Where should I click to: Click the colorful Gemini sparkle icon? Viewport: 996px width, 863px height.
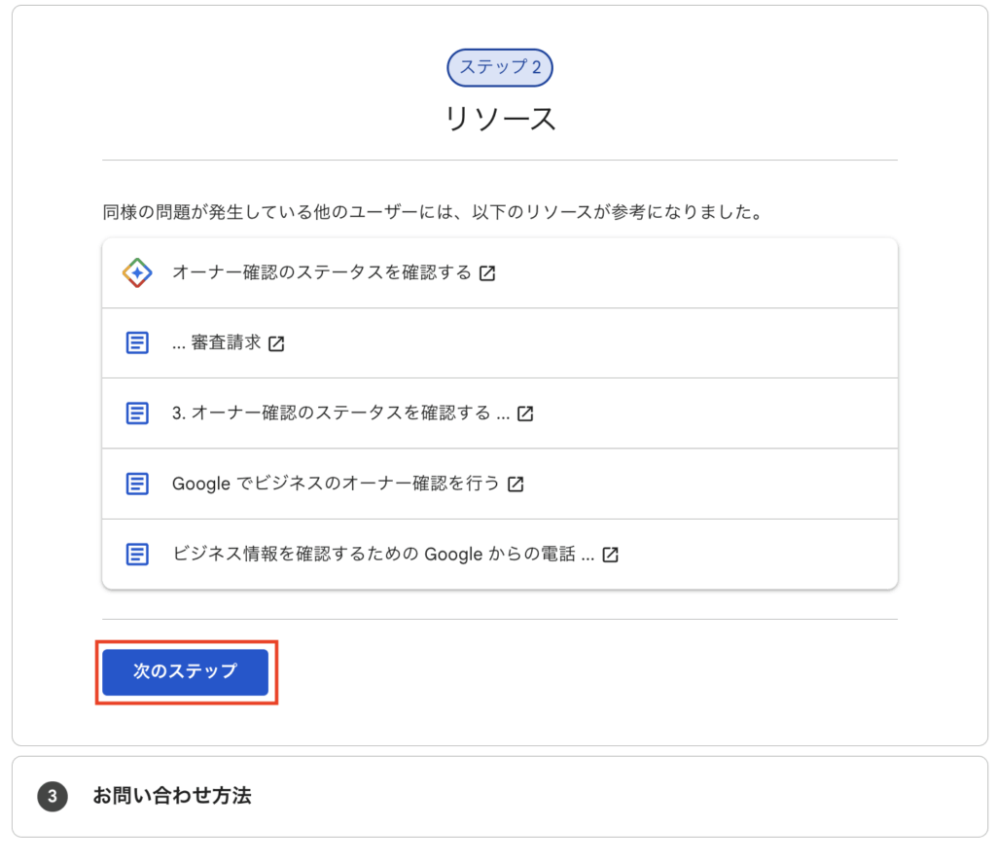(x=137, y=273)
